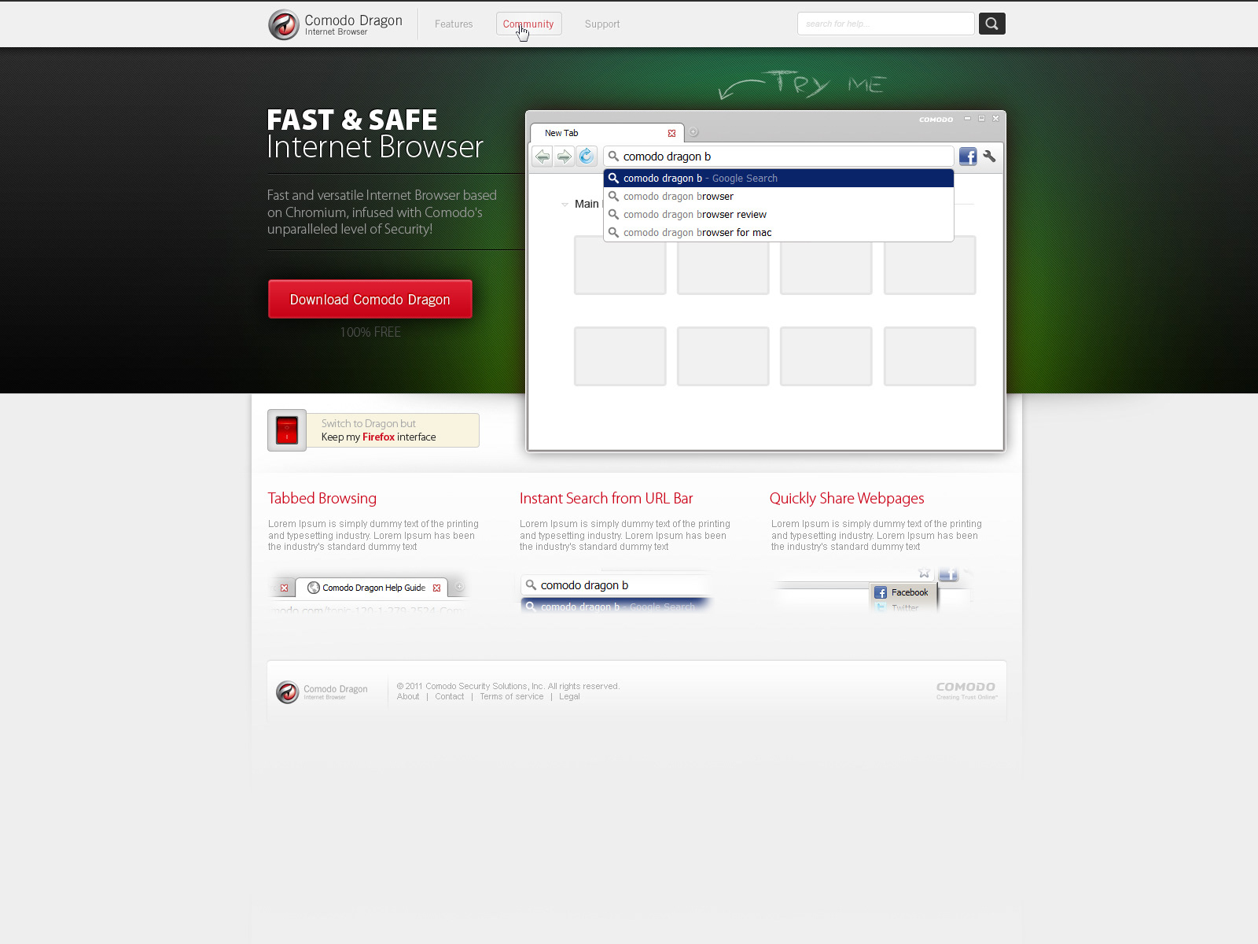Select 'comodo dragon b - Google Search' suggestion
The width and height of the screenshot is (1258, 944).
(778, 179)
